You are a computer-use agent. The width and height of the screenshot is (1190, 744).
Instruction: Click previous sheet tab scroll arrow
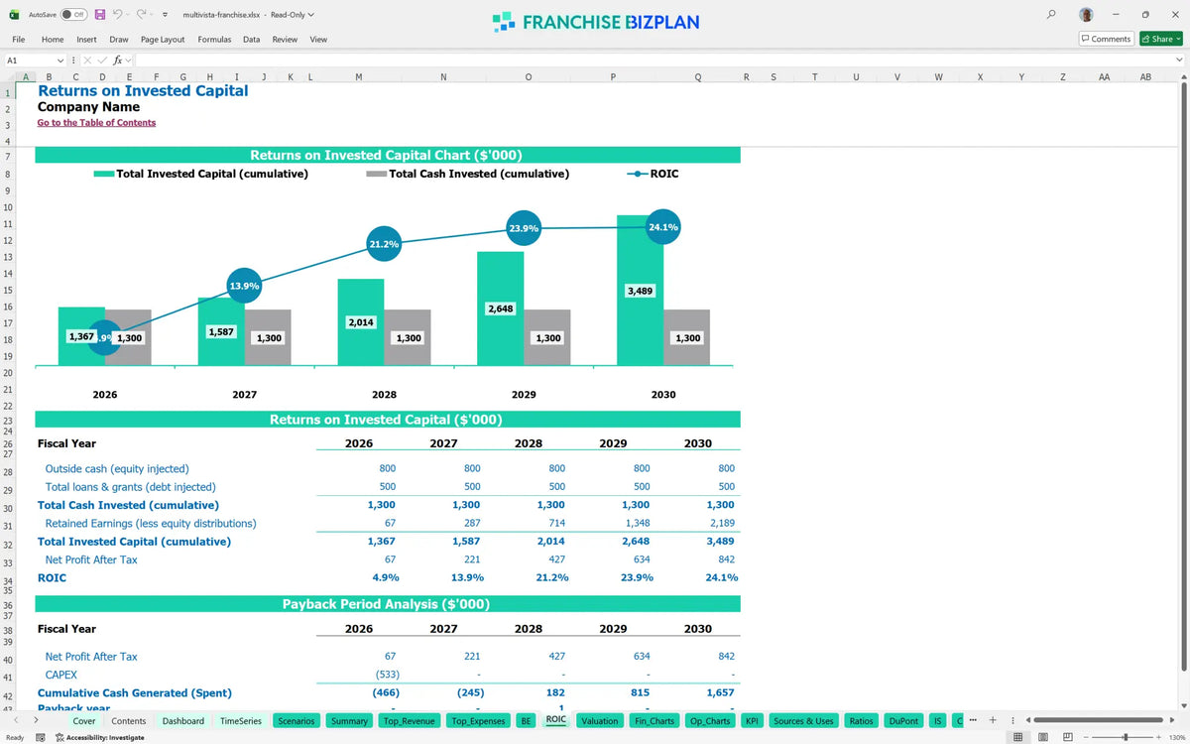pos(17,720)
